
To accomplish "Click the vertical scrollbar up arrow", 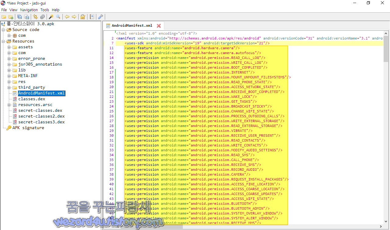I will point(386,33).
